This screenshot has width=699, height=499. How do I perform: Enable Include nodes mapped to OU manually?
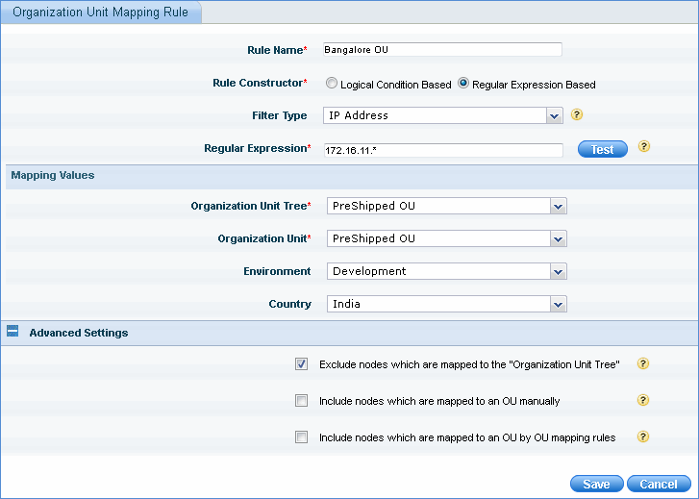coord(302,401)
